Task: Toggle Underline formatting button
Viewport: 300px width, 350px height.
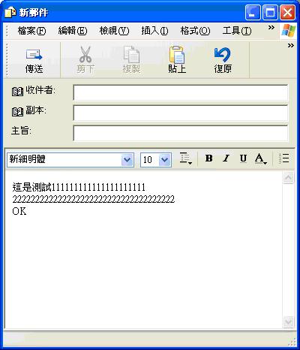Action: (243, 158)
